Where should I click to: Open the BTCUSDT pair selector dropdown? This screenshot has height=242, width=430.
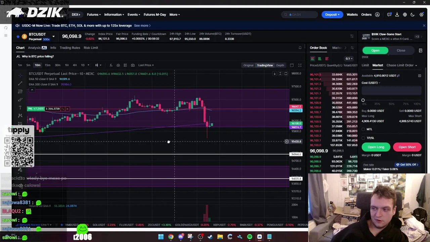tap(53, 36)
